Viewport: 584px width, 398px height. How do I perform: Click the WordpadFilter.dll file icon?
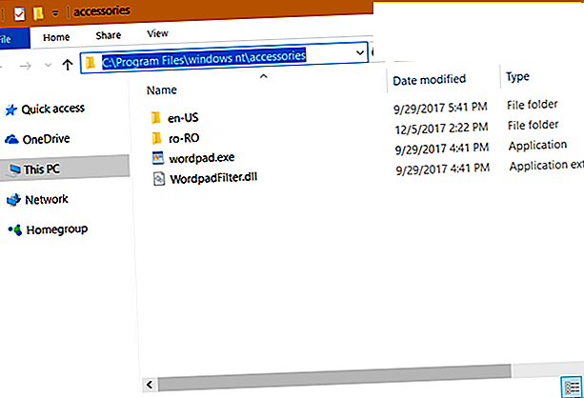point(159,179)
